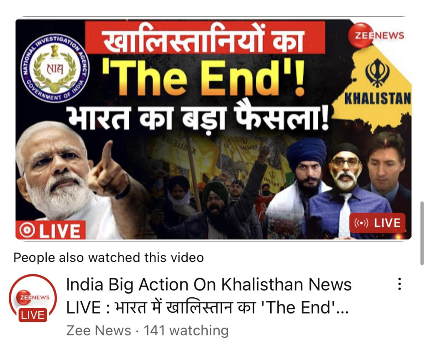Open video titled India Big Action On Khalisthan
427x359 pixels.
pos(209,296)
